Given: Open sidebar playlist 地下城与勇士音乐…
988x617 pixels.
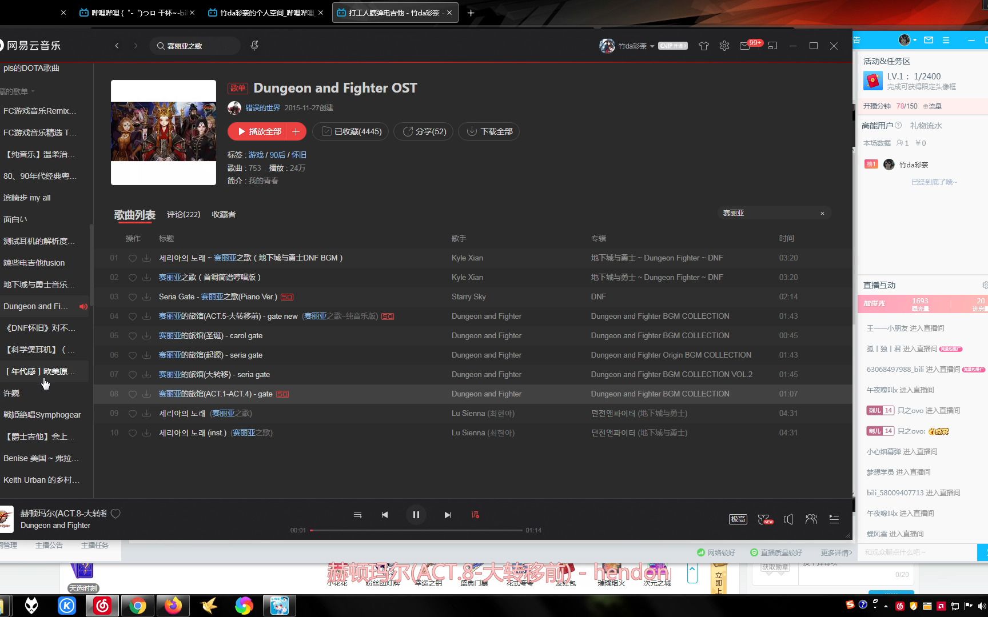Looking at the screenshot, I should [x=39, y=285].
